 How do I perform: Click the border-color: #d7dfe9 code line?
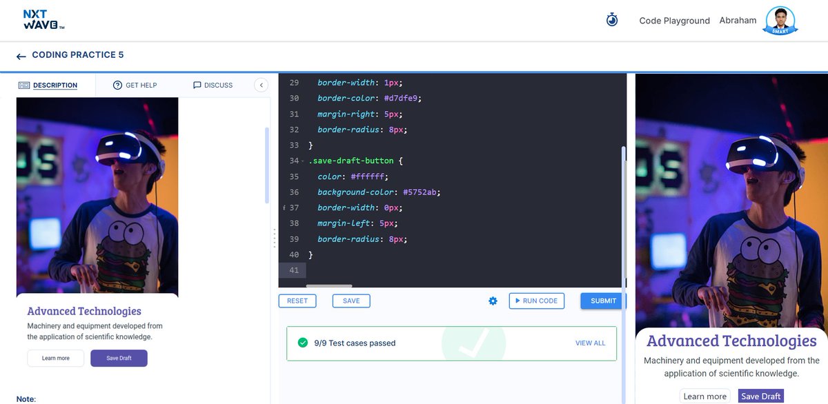(369, 99)
